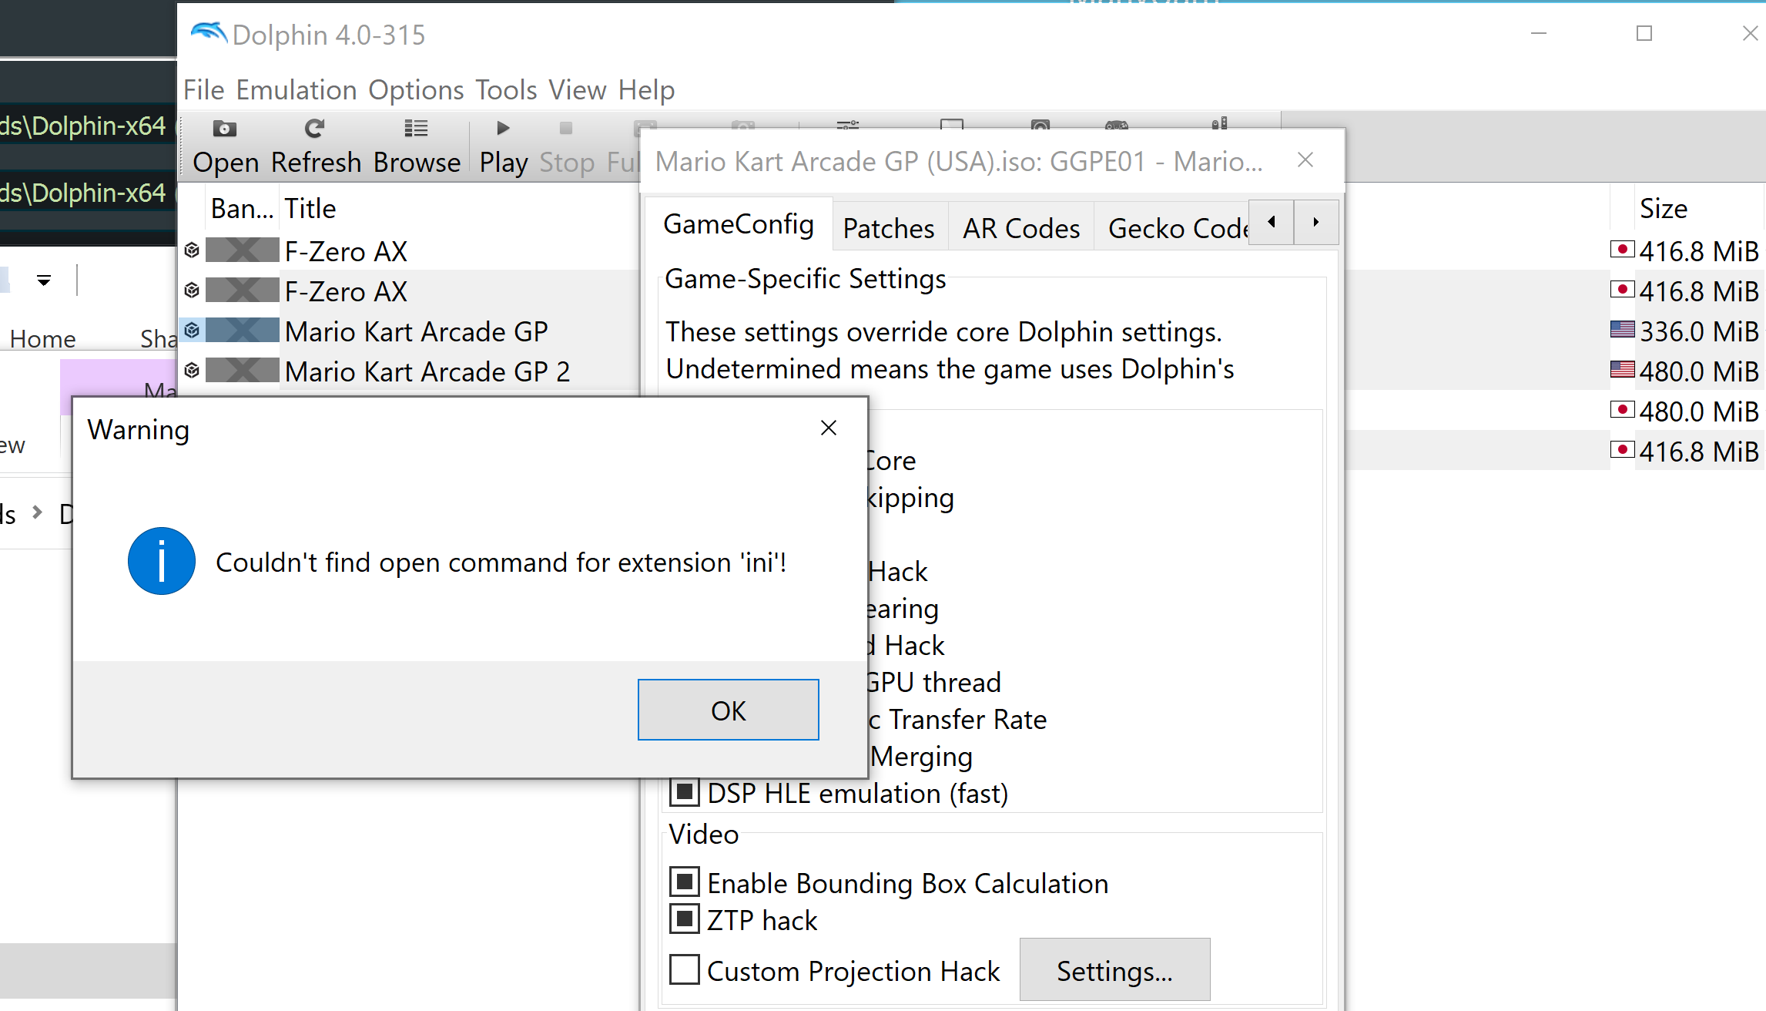Screen dimensions: 1766x1011
Task: Click the Config sliders icon in toolbar
Action: coord(847,124)
